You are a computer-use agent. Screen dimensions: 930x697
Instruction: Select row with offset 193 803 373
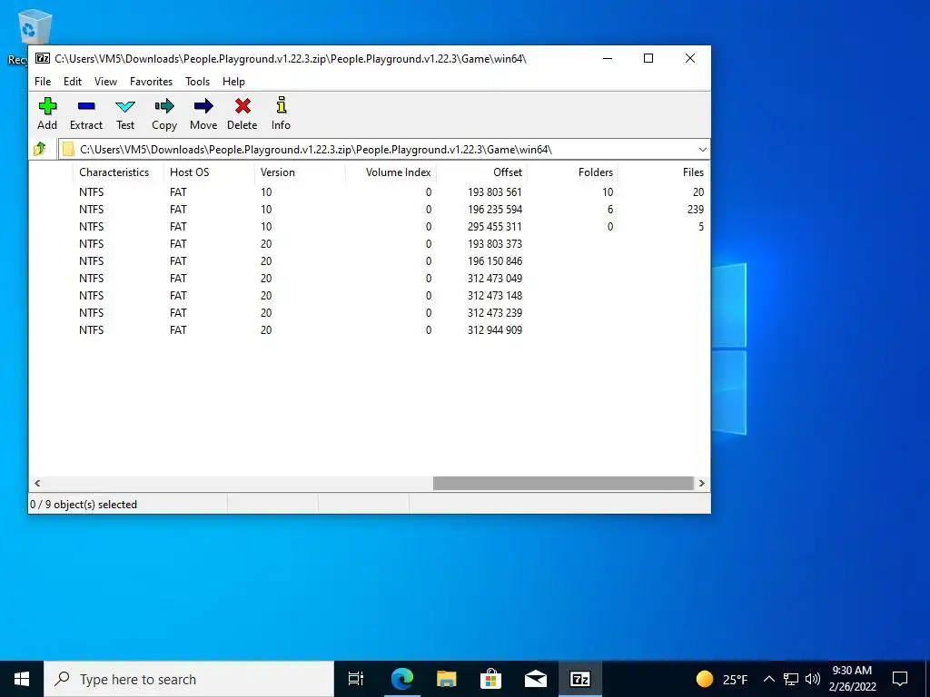369,243
